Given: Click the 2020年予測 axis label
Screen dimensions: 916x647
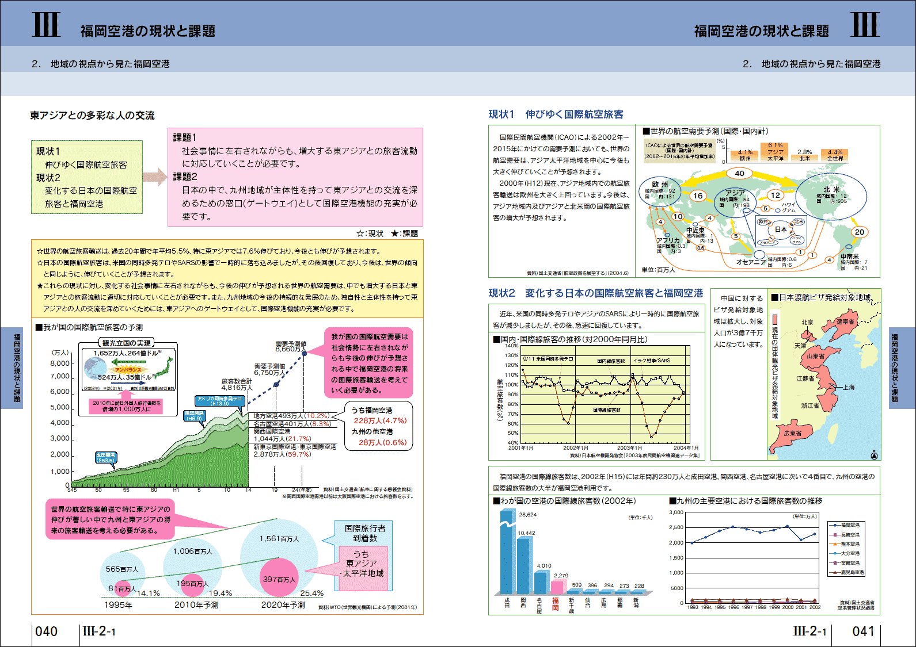Looking at the screenshot, I should (x=283, y=605).
